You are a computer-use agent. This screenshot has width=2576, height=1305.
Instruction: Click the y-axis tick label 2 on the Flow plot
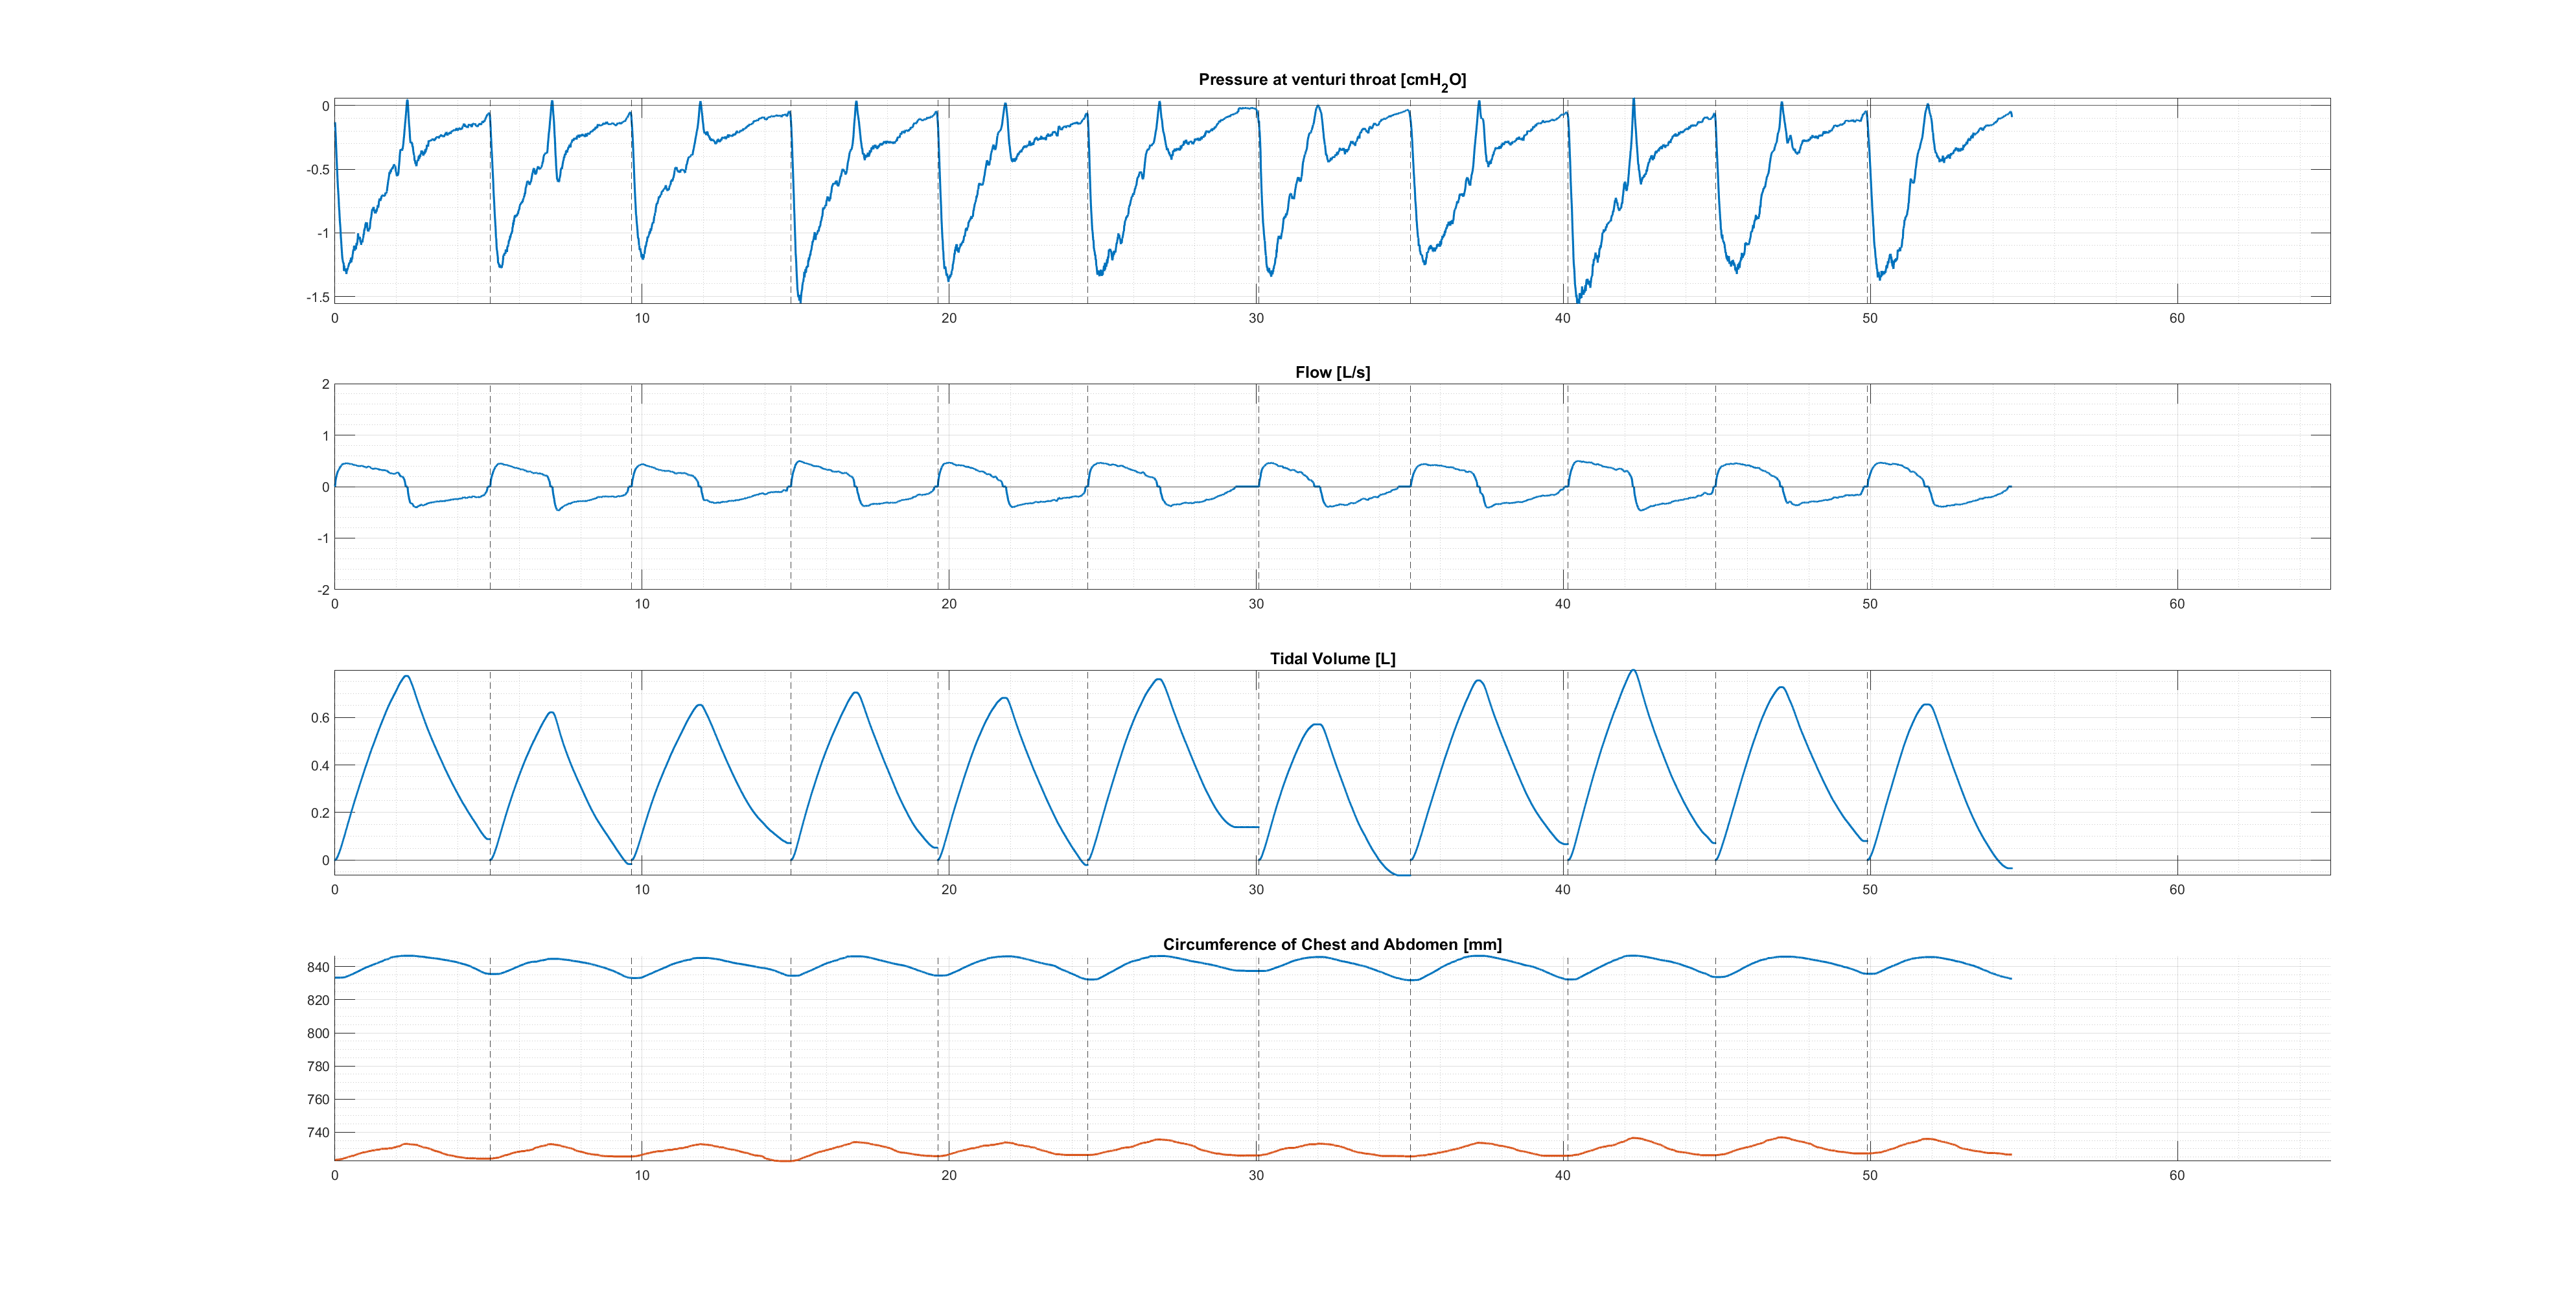[x=325, y=384]
